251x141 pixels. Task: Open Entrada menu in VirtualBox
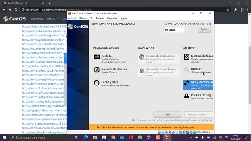(x=100, y=18)
